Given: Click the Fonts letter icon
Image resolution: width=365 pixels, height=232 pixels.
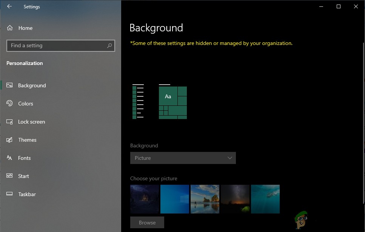Looking at the screenshot, I should (9, 158).
